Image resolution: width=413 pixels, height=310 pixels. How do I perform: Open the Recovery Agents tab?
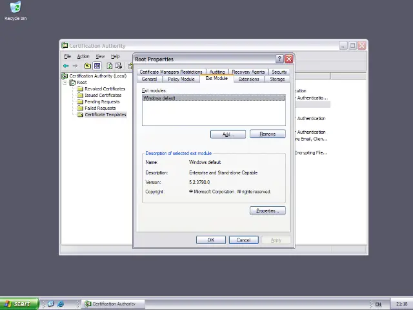248,72
